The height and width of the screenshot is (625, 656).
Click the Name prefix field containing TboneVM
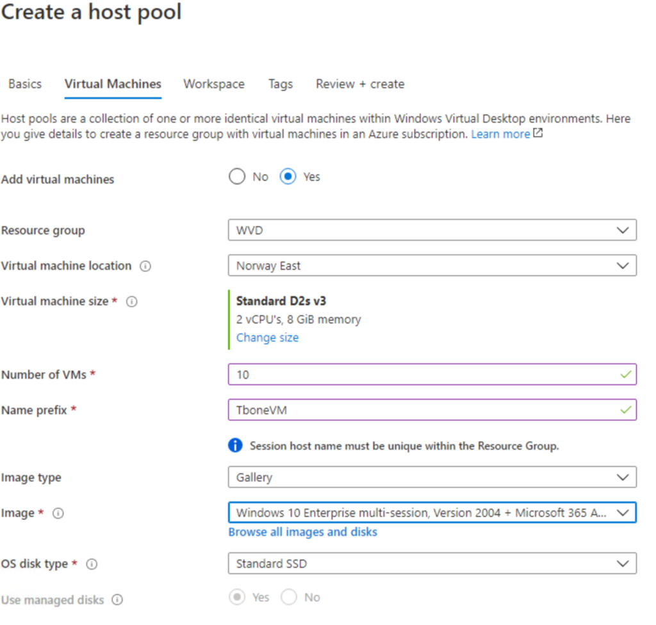pos(432,410)
